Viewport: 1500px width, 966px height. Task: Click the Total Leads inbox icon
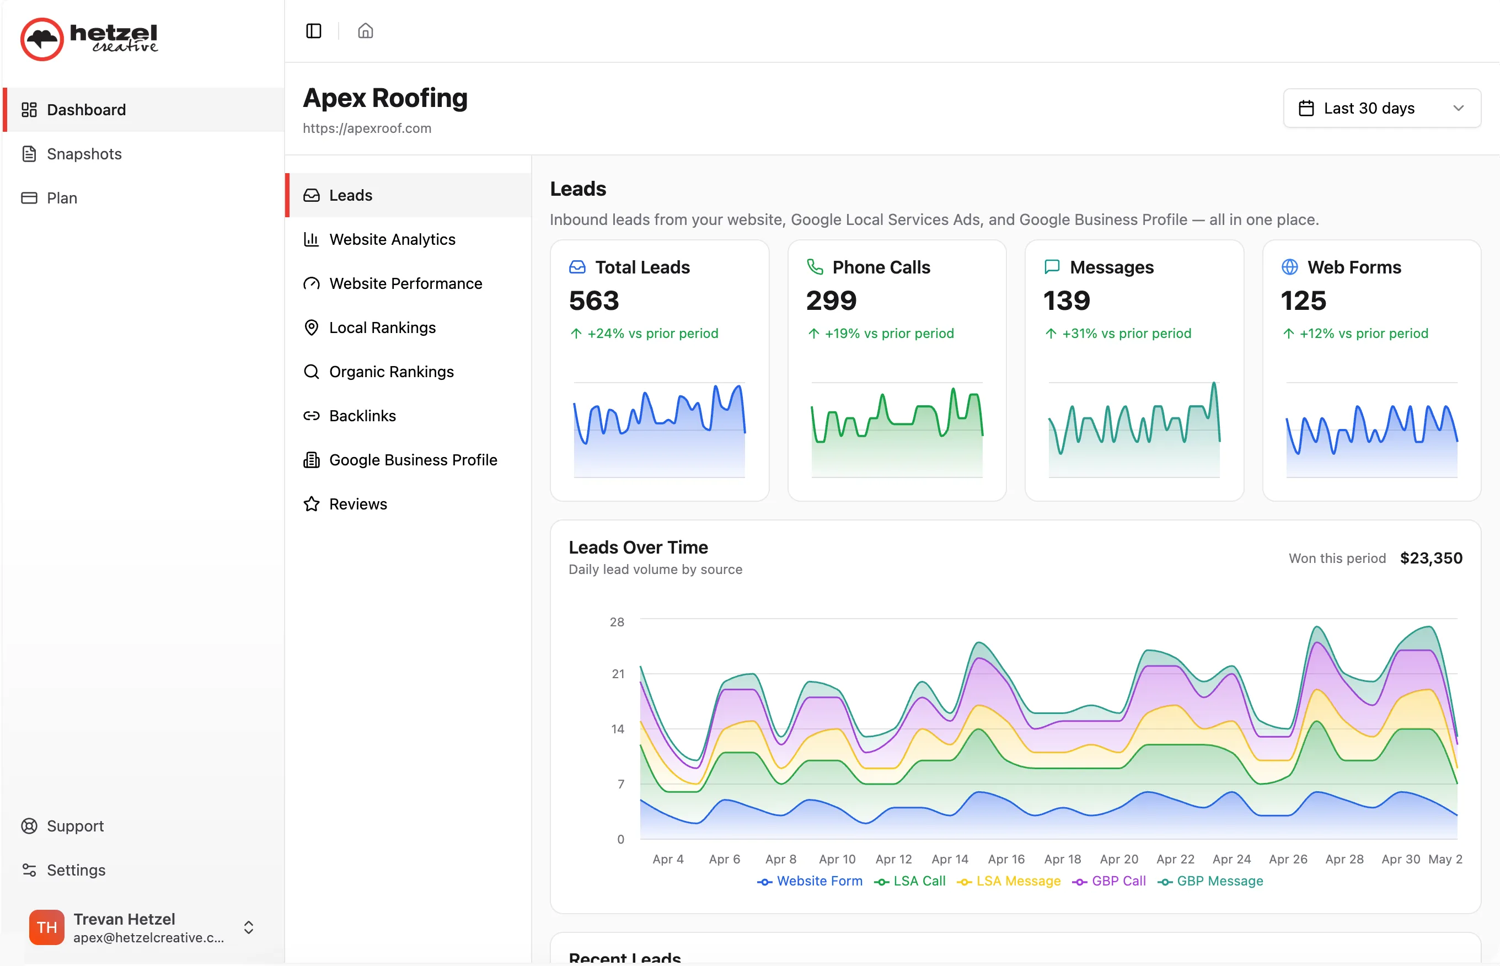pos(576,267)
